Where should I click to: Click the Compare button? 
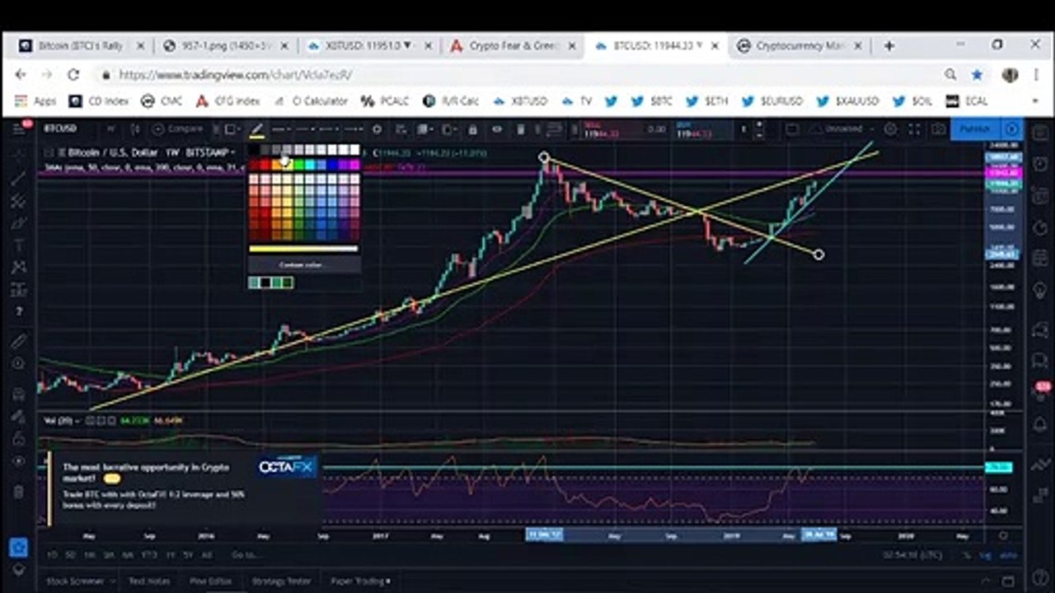pyautogui.click(x=179, y=129)
